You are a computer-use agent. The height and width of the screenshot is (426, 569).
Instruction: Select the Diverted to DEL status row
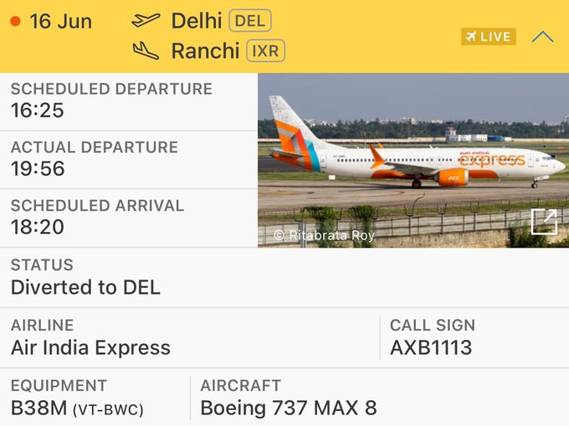(284, 278)
